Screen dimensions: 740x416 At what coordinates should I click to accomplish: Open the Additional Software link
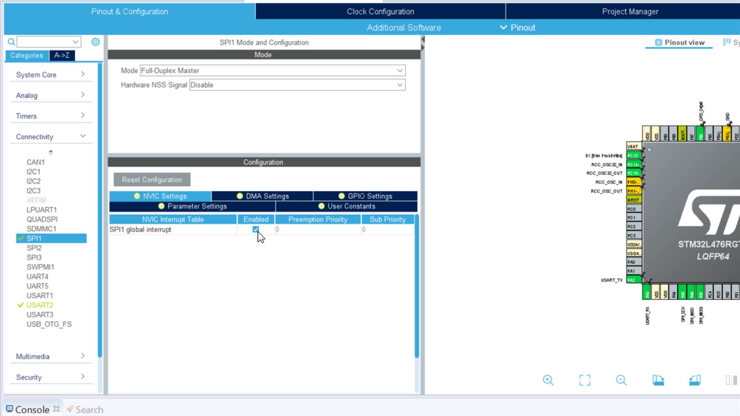tap(404, 28)
